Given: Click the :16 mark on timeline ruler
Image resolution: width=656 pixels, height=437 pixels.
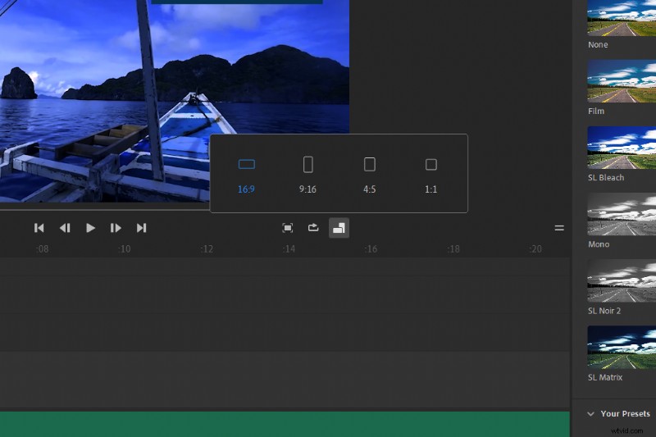Looking at the screenshot, I should [371, 249].
